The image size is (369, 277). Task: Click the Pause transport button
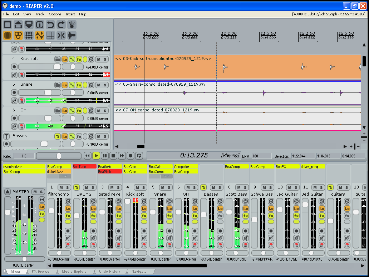coord(105,156)
